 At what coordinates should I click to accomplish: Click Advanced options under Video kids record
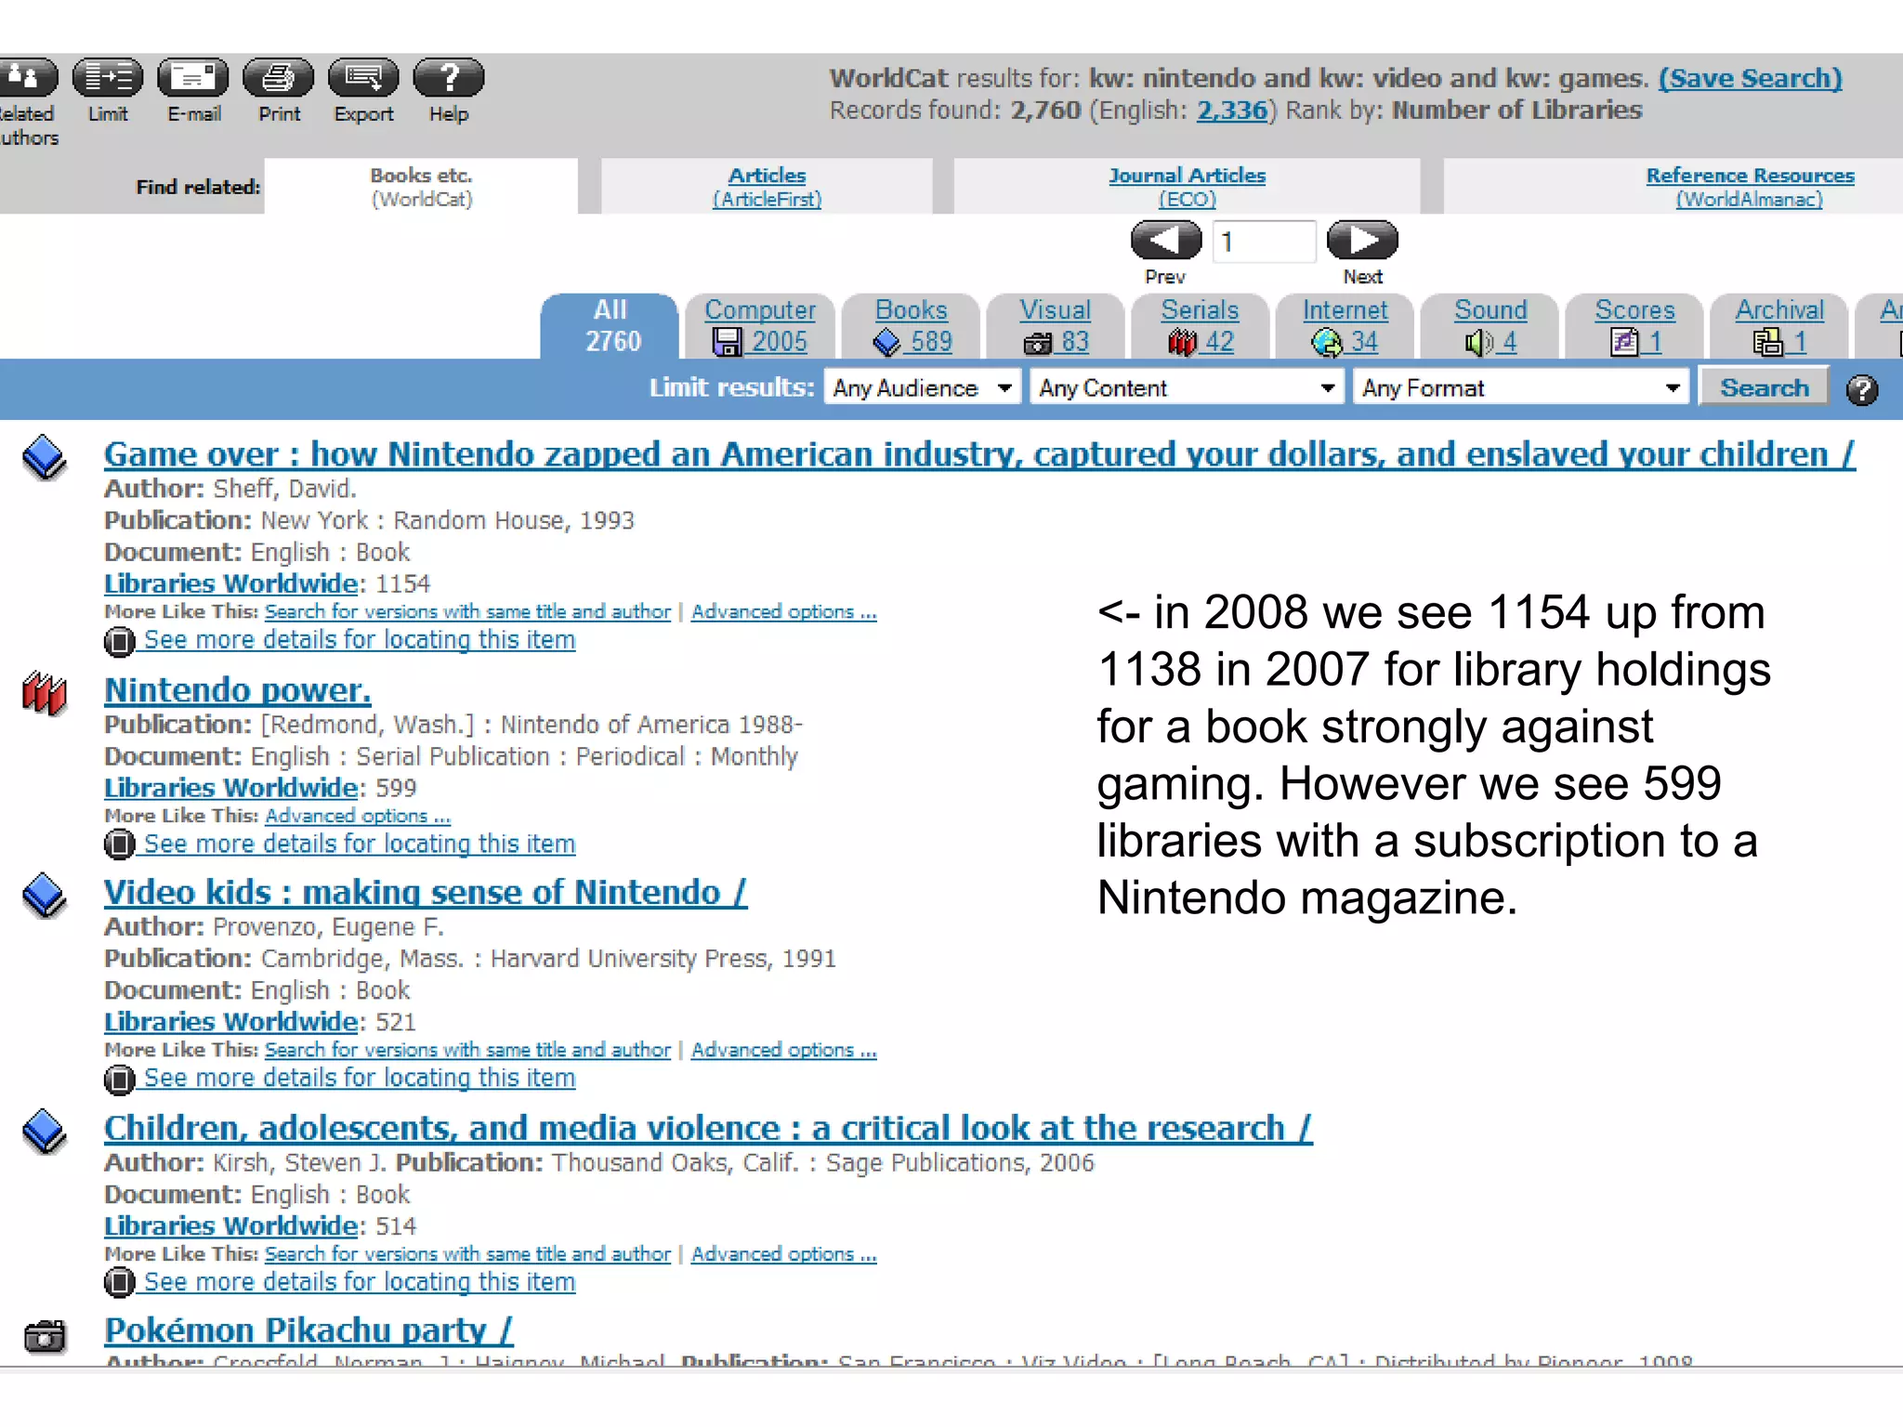(783, 1050)
